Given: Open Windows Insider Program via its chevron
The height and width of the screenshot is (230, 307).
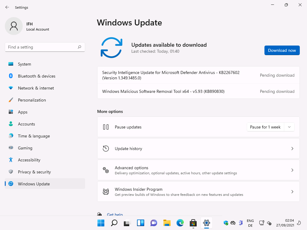Looking at the screenshot, I should [292, 191].
